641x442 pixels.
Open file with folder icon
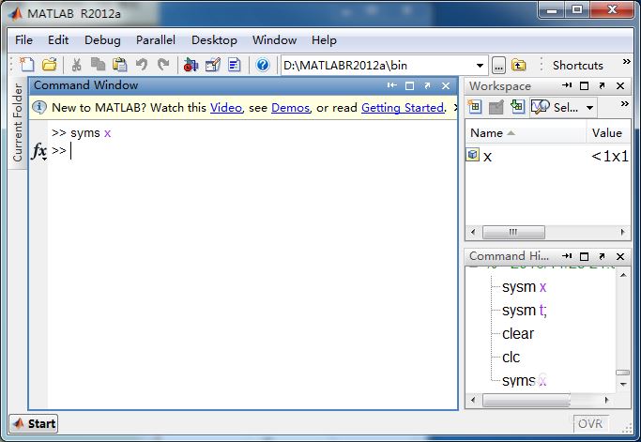click(x=49, y=65)
